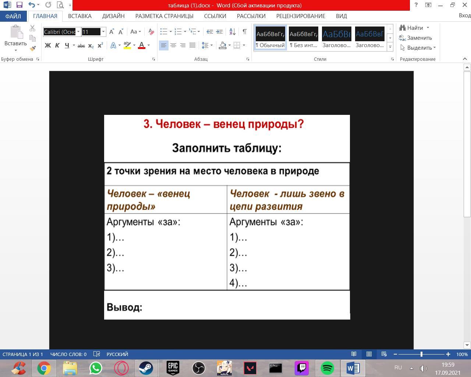Undo the last action

[x=32, y=5]
